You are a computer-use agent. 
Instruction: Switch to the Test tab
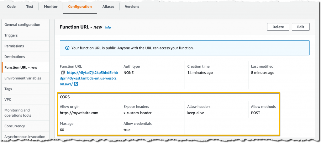(x=30, y=7)
